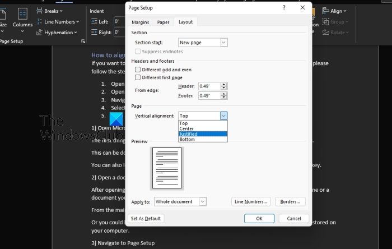The image size is (392, 249).
Task: Open the Columns menu in the ribbon
Action: [22, 20]
